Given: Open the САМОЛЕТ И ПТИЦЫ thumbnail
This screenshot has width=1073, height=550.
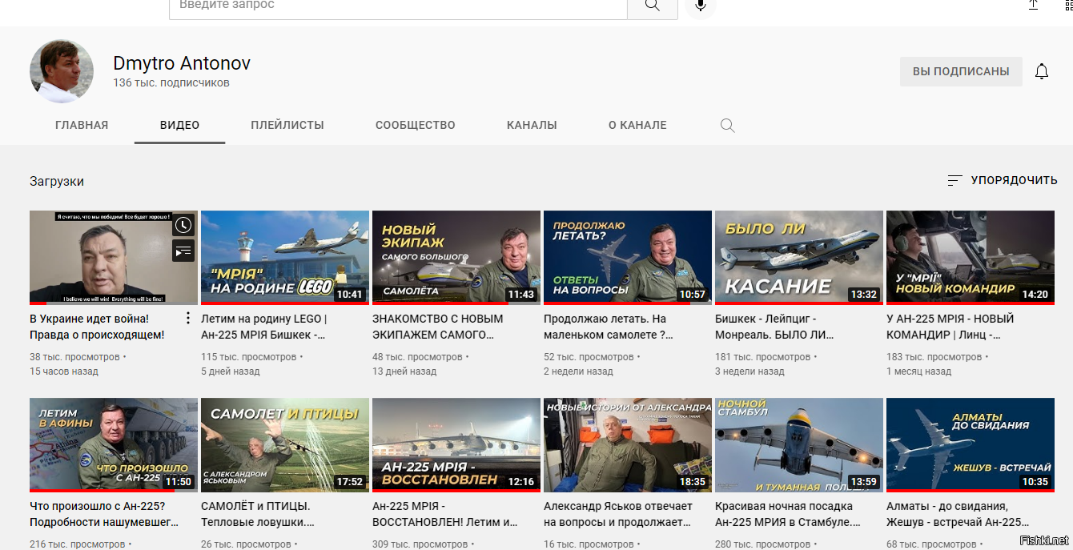Looking at the screenshot, I should point(285,445).
